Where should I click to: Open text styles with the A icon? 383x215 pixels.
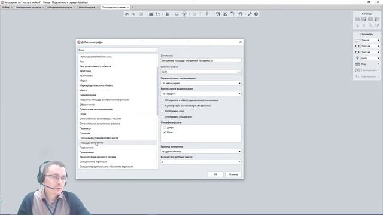[x=218, y=14]
